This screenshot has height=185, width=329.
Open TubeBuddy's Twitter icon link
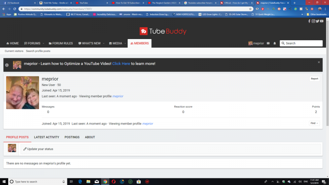pos(317,21)
